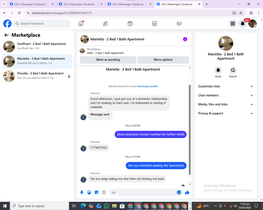View site information icon in address bar
263x210 pixels.
click(28, 13)
